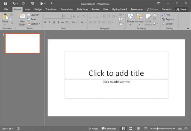Click Replace in Editing group
The image size is (191, 131).
point(168,19)
